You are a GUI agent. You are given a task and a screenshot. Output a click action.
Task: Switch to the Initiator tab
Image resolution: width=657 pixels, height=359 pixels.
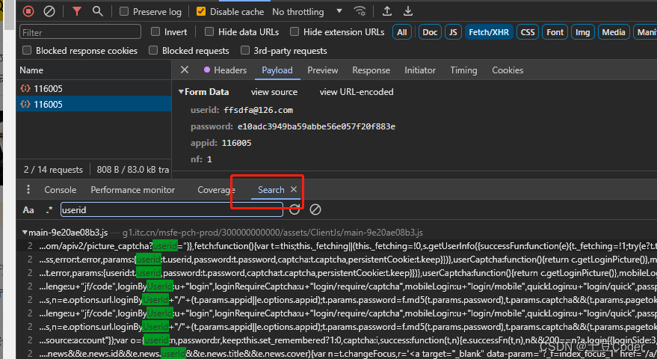[420, 70]
